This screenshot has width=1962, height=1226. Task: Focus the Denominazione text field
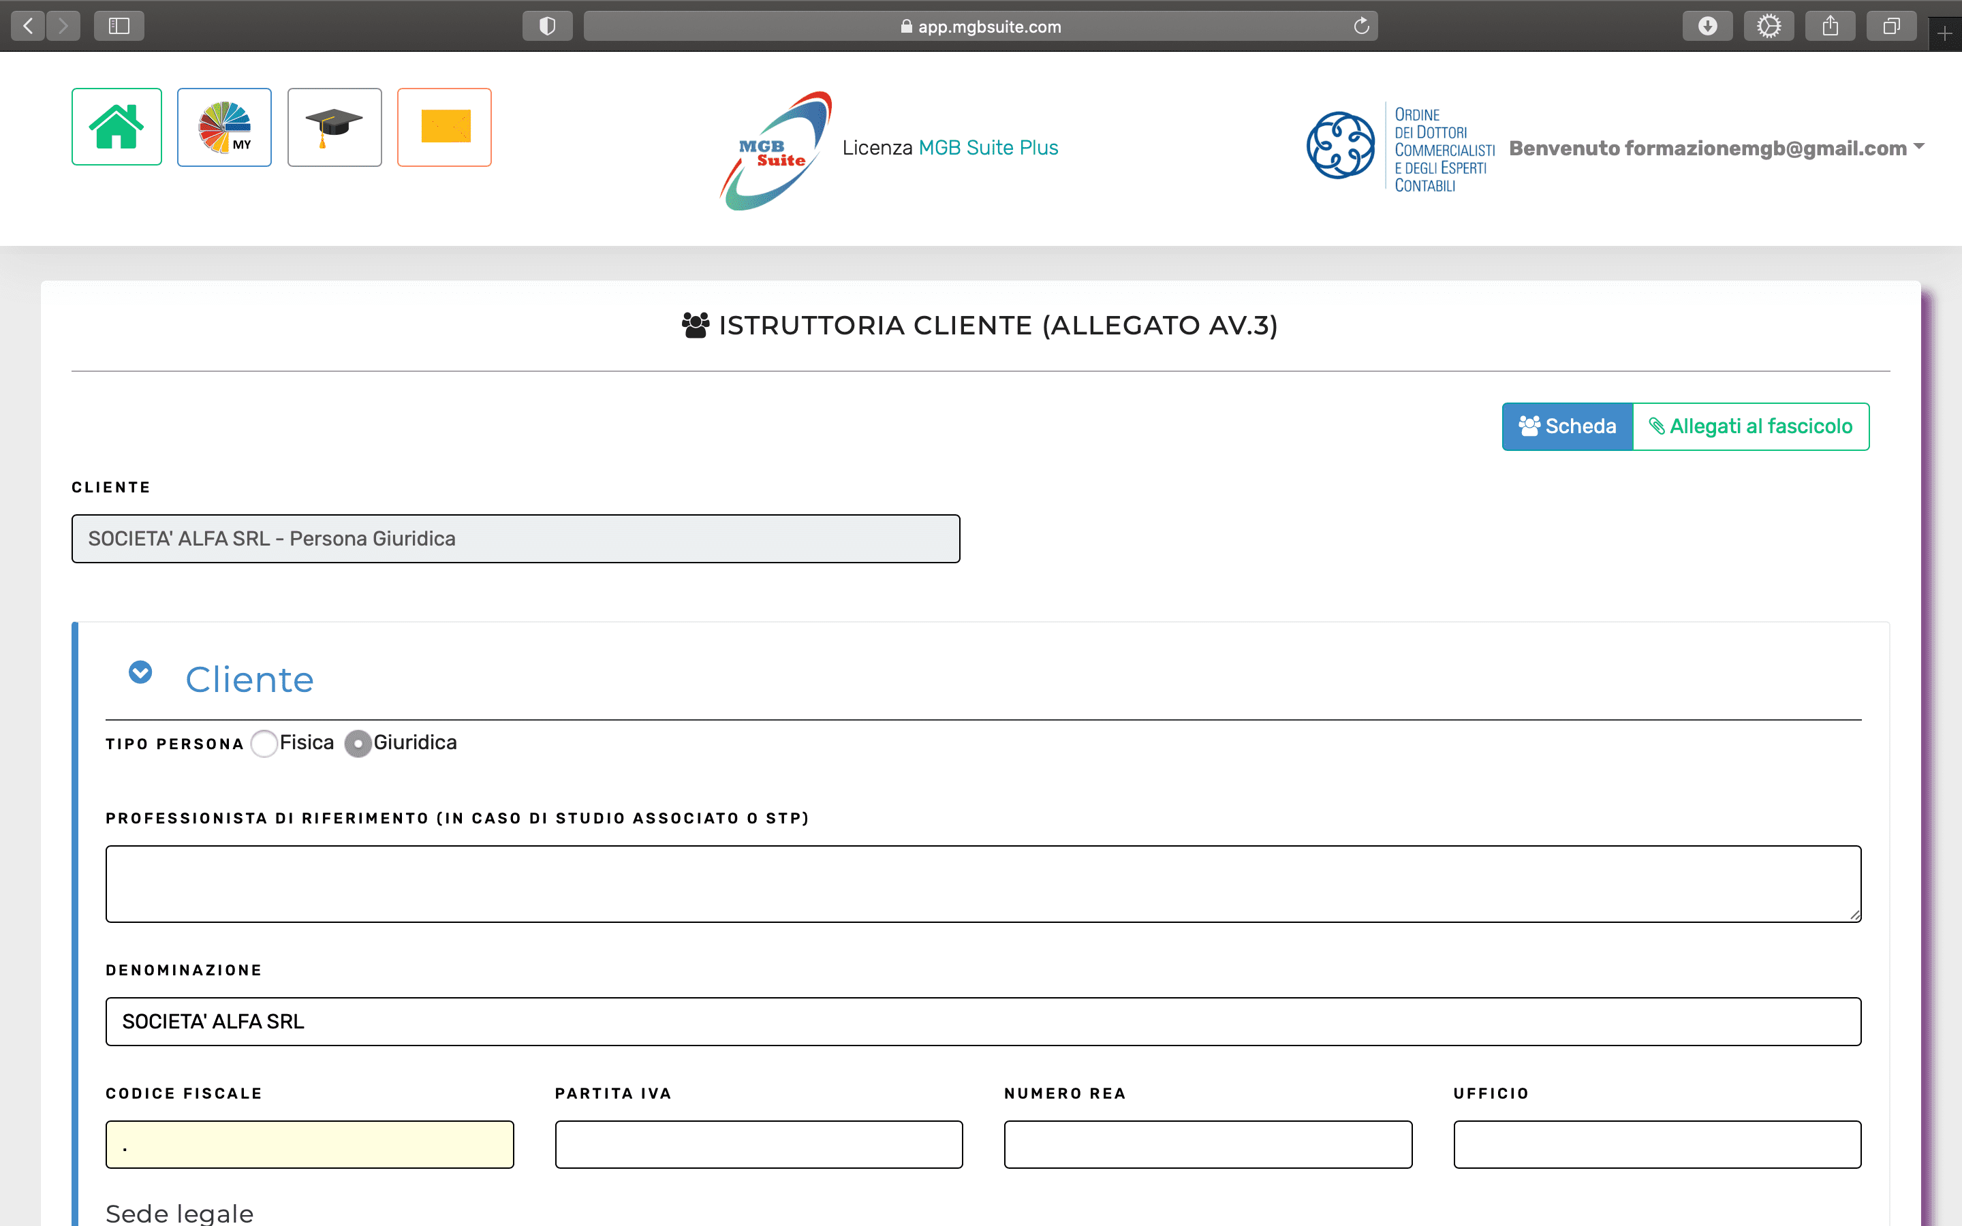(982, 1022)
